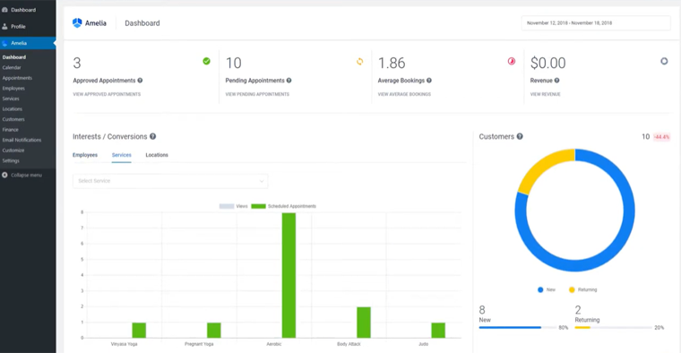The width and height of the screenshot is (681, 353).
Task: Click the Vinyasa Yoga bar in the chart
Action: click(139, 331)
